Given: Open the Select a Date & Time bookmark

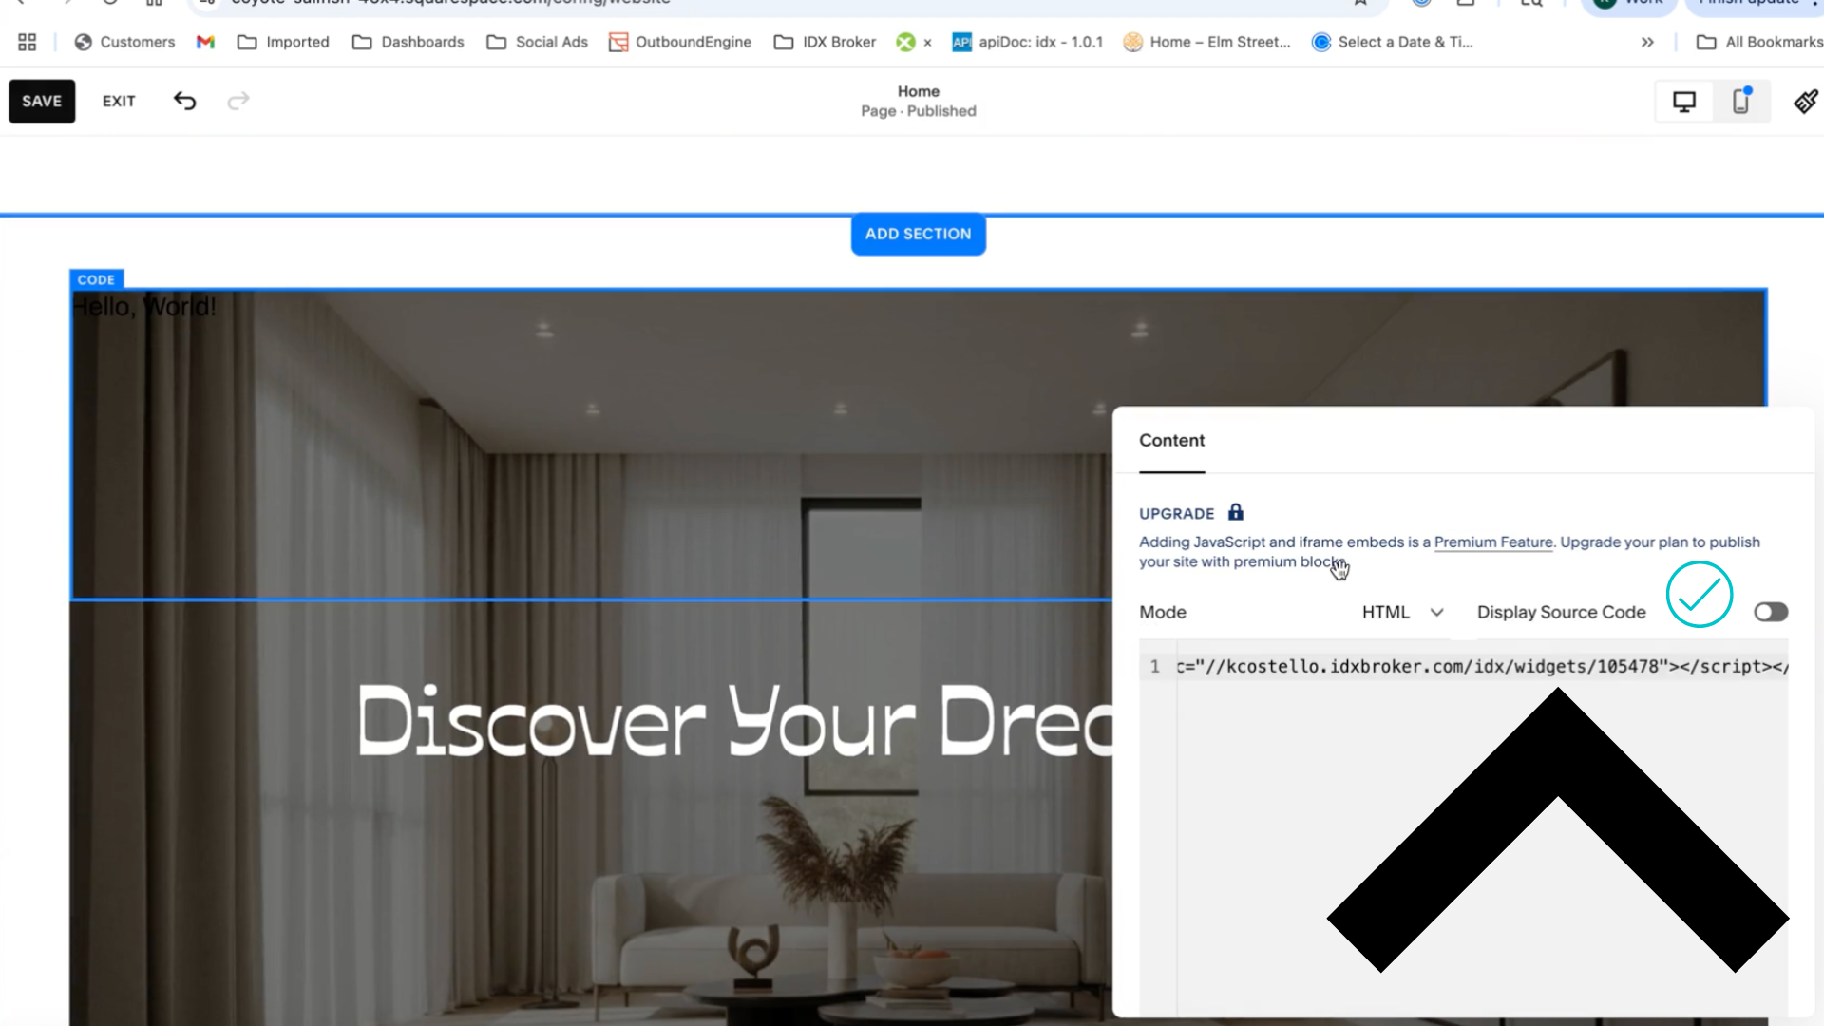Looking at the screenshot, I should tap(1392, 42).
